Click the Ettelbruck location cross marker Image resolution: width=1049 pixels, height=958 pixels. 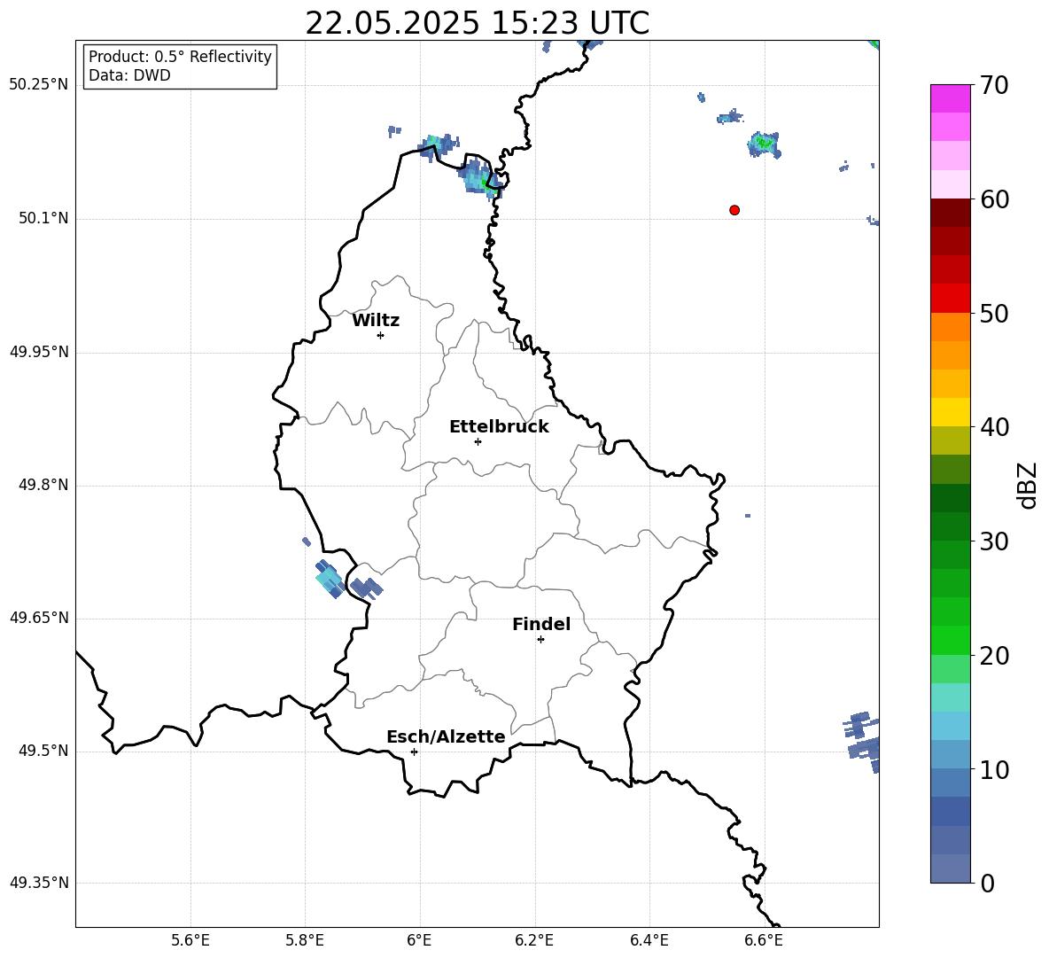tap(478, 441)
